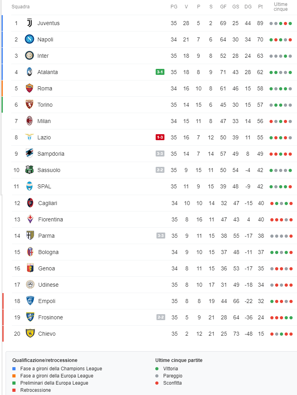The height and width of the screenshot is (395, 297).
Task: Click the Juventus club logo
Action: point(29,23)
